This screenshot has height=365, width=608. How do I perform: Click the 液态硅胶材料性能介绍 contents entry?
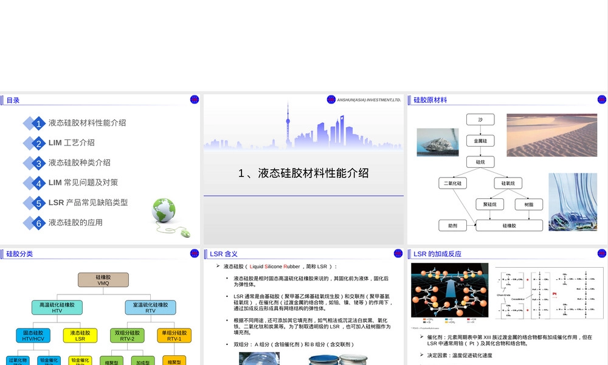click(87, 123)
